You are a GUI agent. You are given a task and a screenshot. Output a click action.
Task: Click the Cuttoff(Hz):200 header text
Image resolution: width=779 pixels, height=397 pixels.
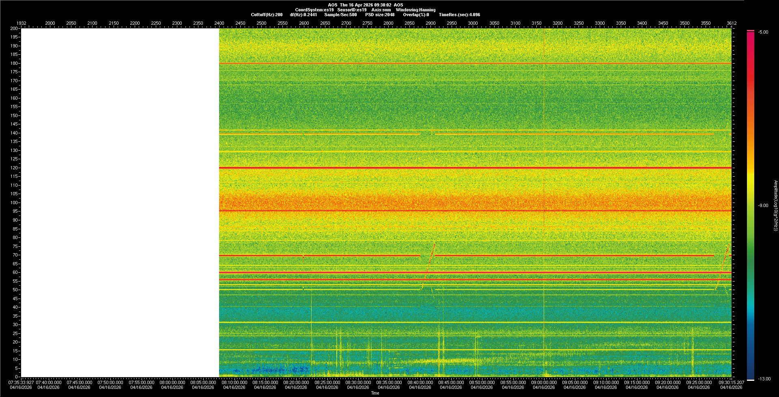point(267,15)
